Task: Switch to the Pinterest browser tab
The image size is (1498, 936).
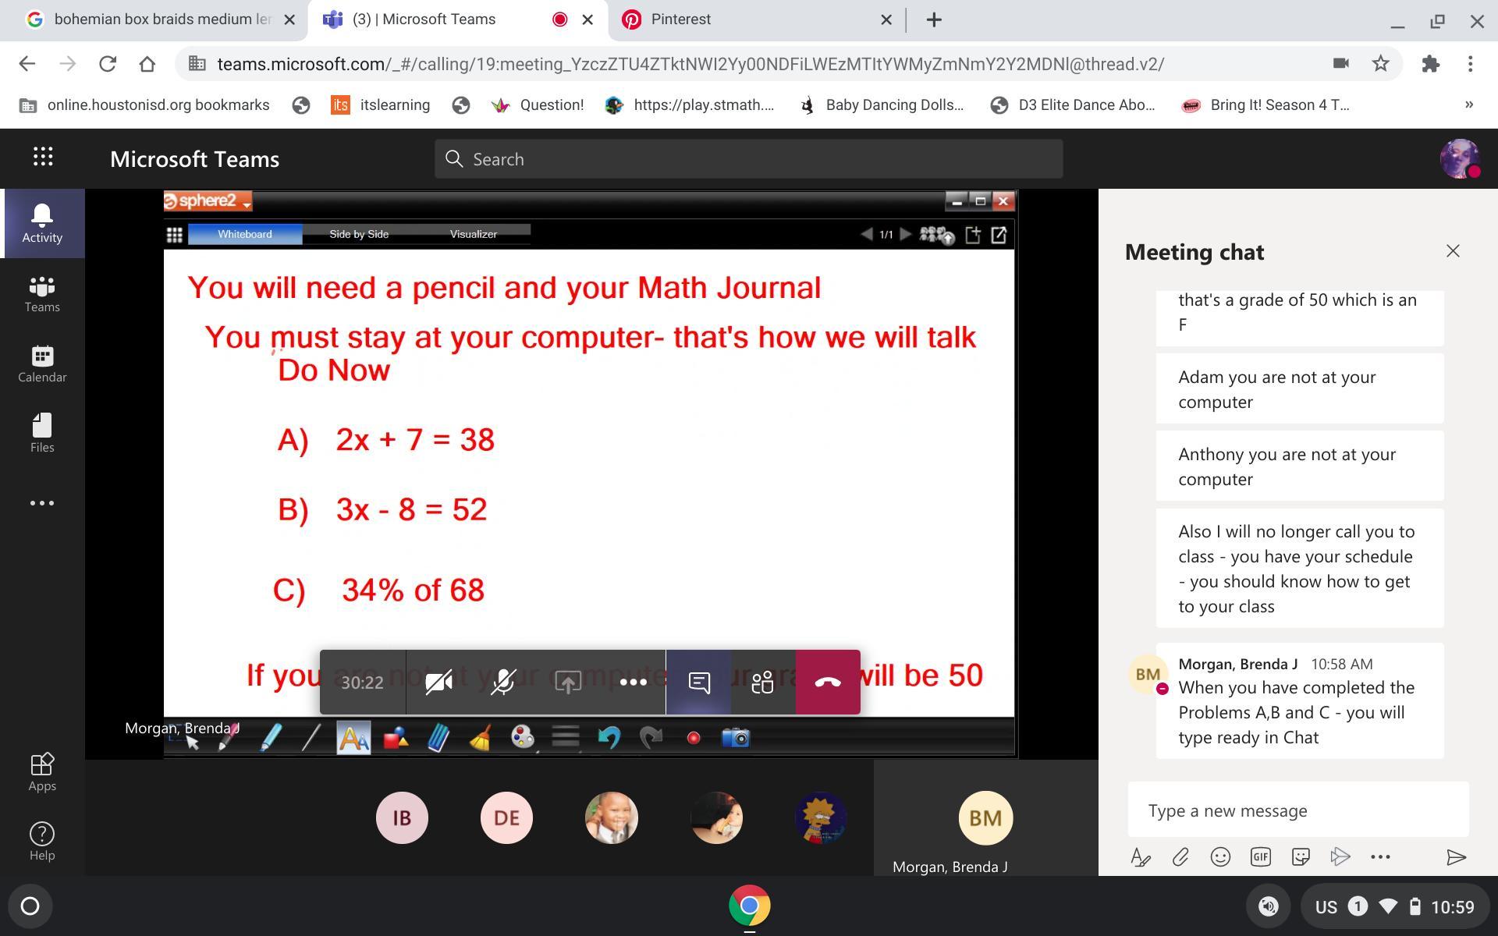Action: coord(680,19)
